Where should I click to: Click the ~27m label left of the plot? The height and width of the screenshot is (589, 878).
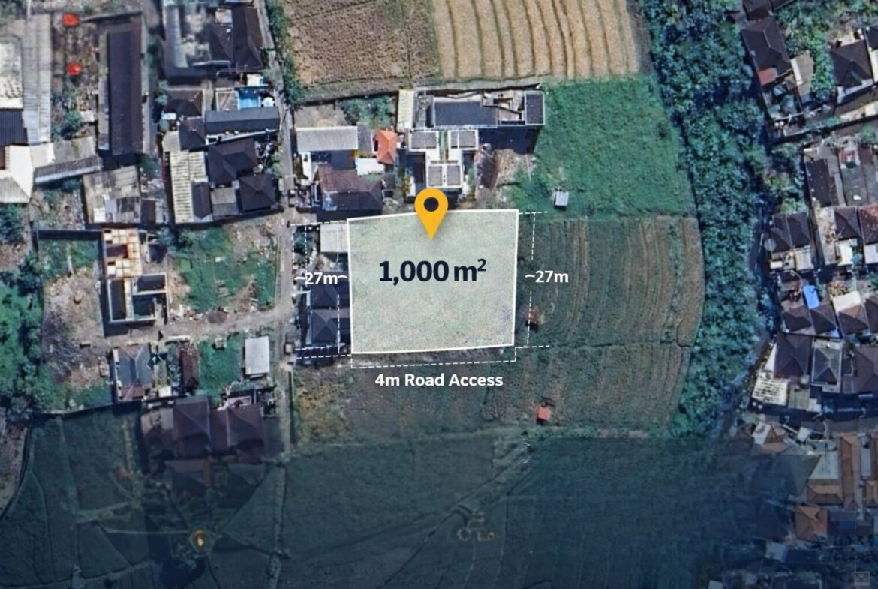tap(321, 278)
